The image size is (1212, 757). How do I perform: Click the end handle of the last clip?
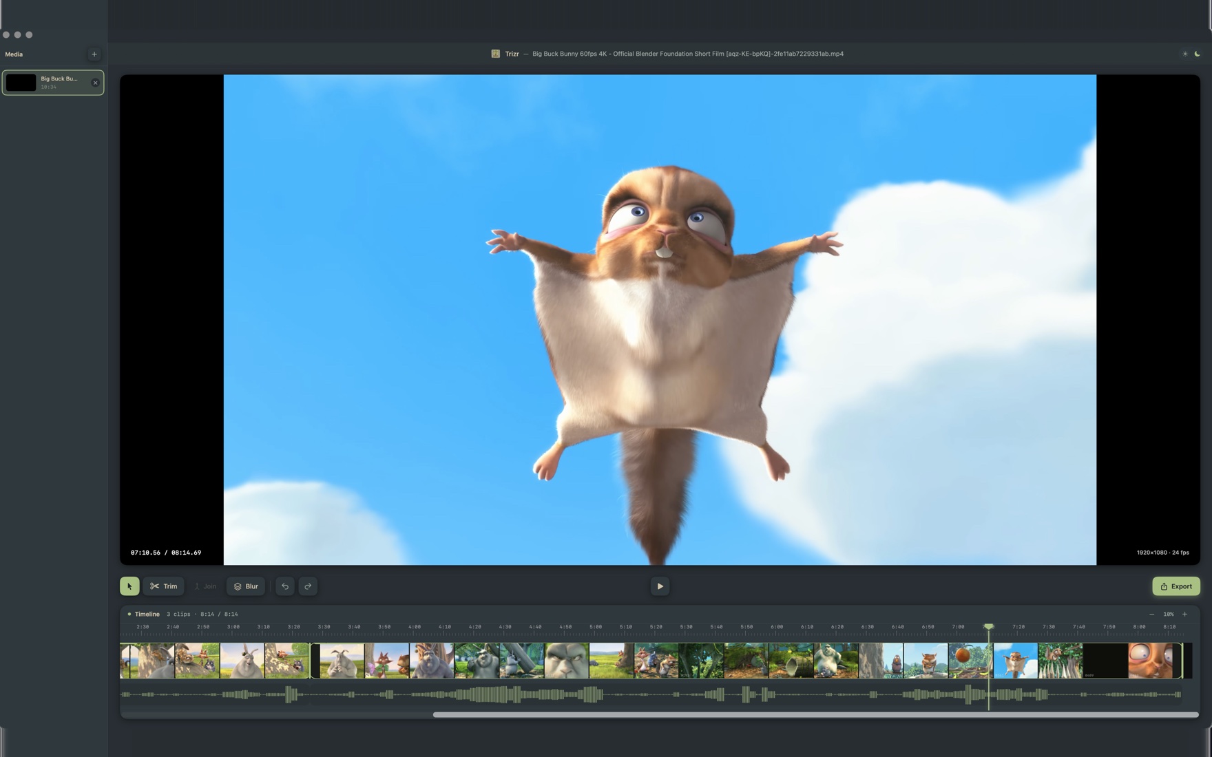coord(1182,661)
